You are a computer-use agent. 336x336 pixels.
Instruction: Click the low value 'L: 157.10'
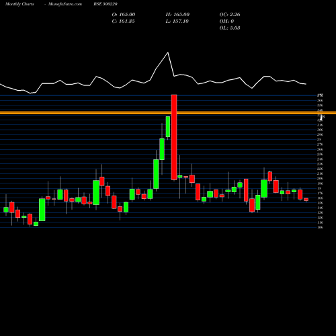[x=177, y=21]
